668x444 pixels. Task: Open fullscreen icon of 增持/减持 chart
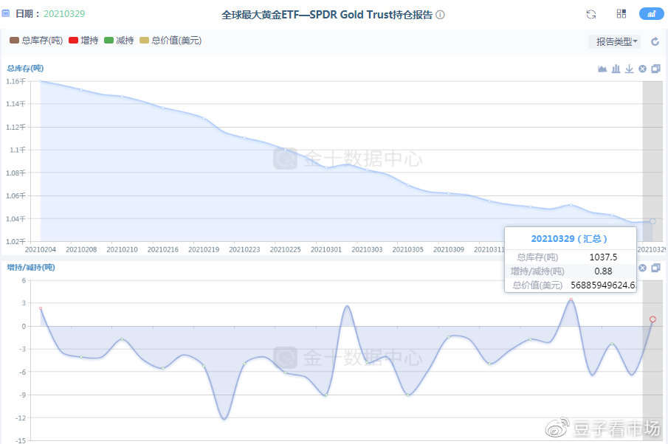tap(655, 268)
